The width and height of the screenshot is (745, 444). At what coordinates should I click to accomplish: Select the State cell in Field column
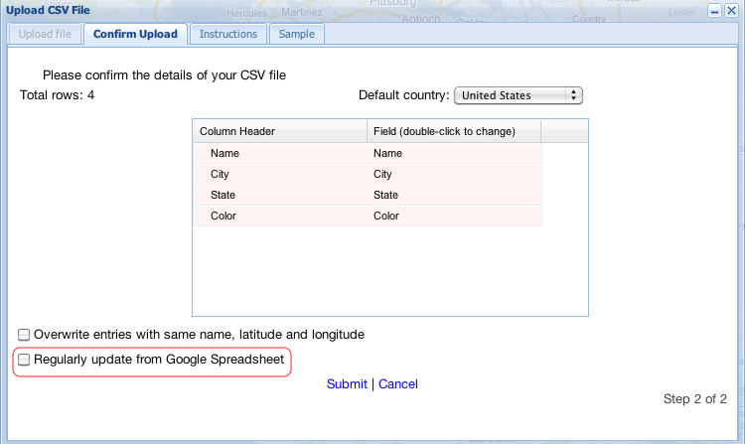[454, 195]
